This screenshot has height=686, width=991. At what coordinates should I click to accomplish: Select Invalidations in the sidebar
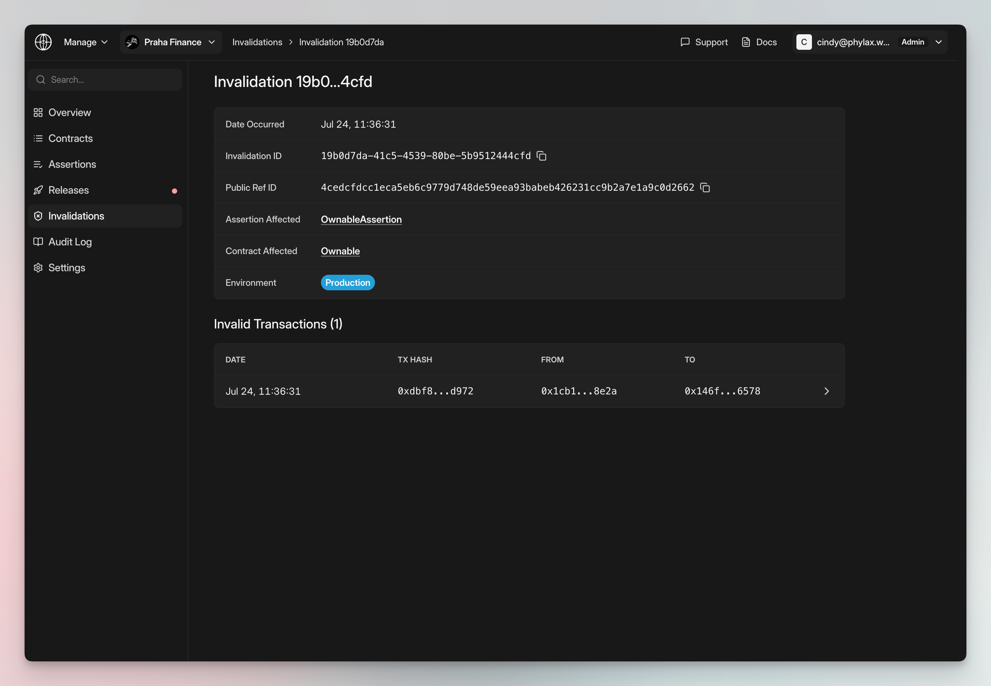pos(105,216)
